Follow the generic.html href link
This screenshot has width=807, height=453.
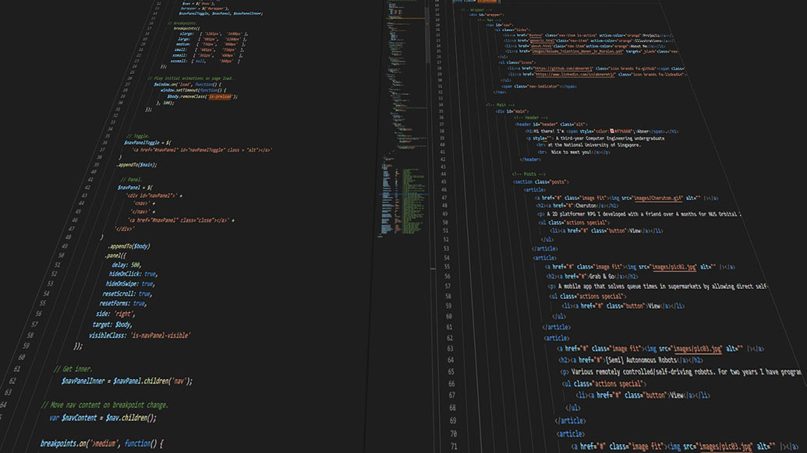pyautogui.click(x=541, y=40)
